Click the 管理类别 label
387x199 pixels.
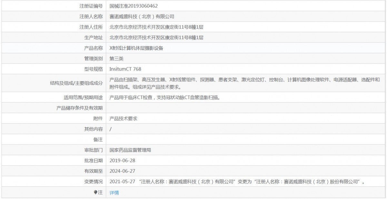[x=93, y=59]
